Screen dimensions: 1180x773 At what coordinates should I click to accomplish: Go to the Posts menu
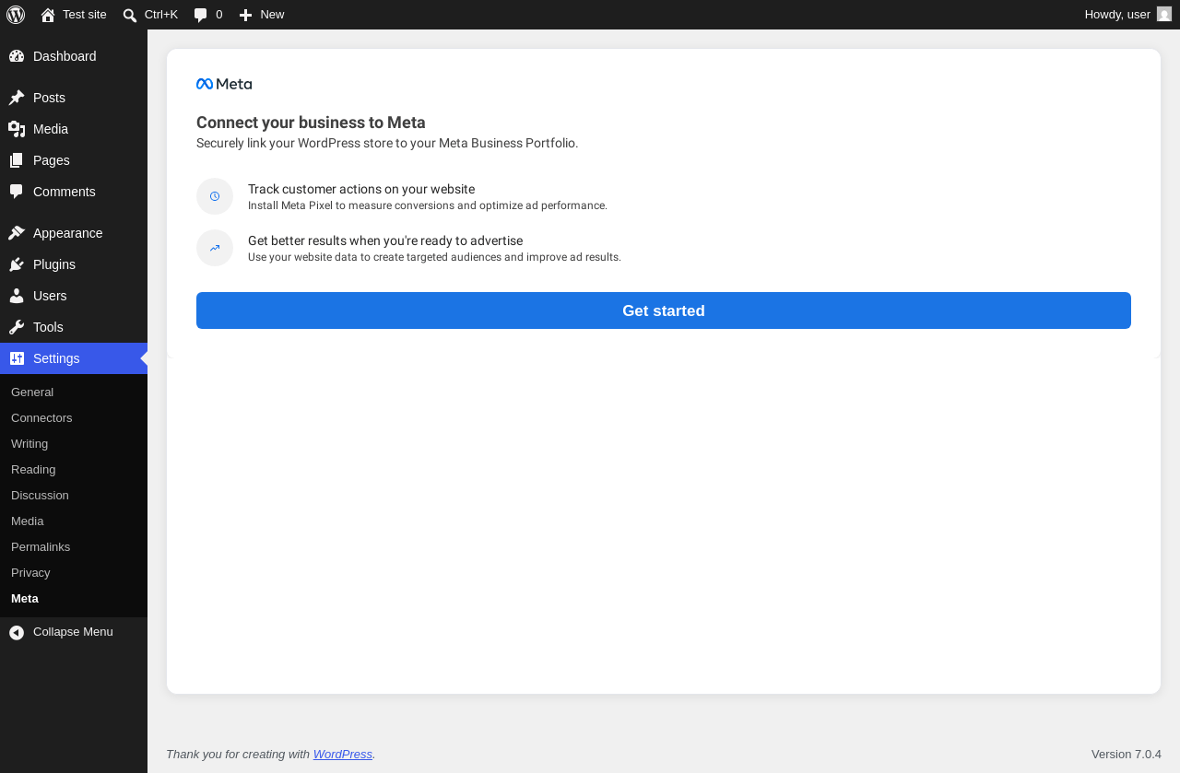[74, 98]
